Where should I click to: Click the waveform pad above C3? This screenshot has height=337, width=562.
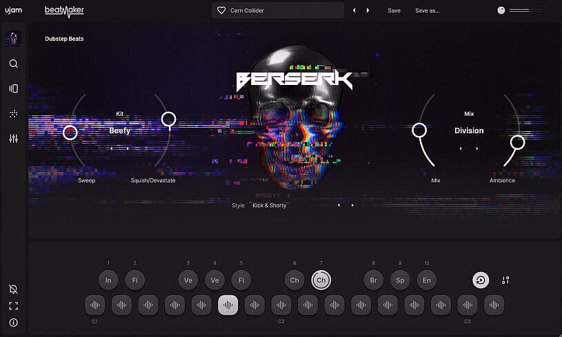(468, 305)
